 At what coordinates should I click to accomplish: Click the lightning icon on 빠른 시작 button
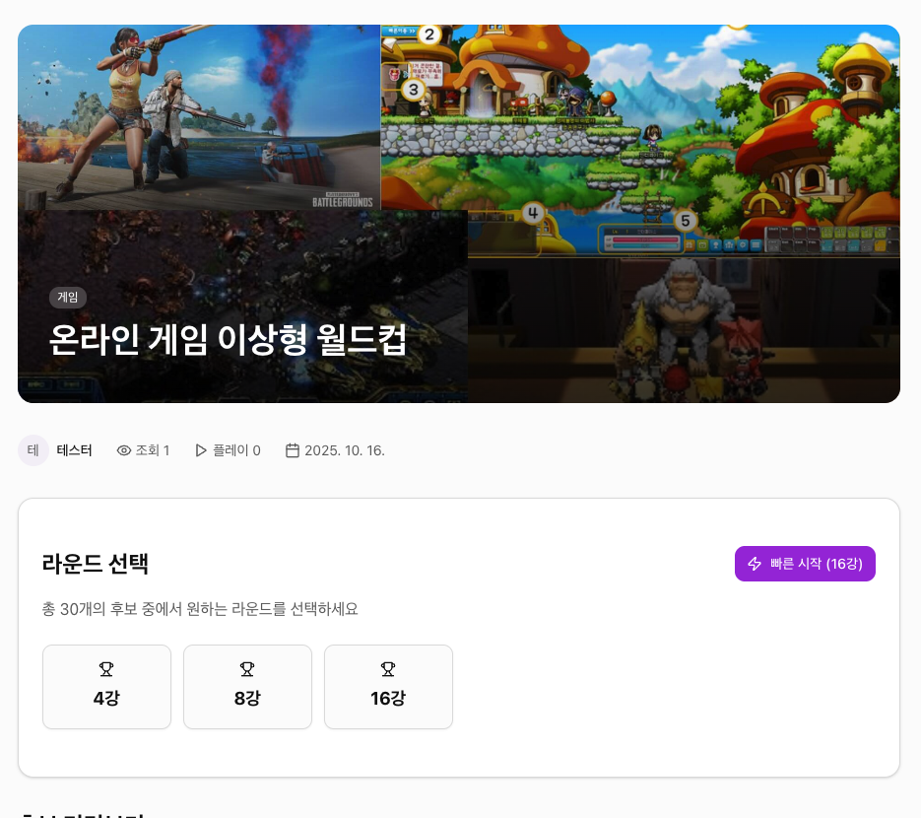755,564
